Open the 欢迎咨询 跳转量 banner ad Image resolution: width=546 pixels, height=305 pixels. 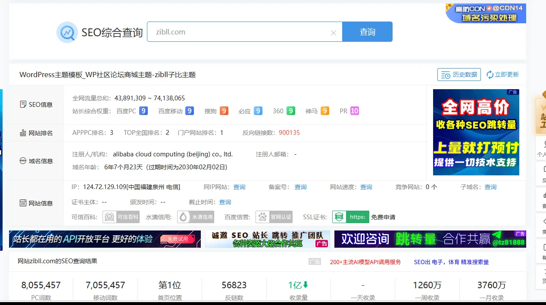coord(430,239)
